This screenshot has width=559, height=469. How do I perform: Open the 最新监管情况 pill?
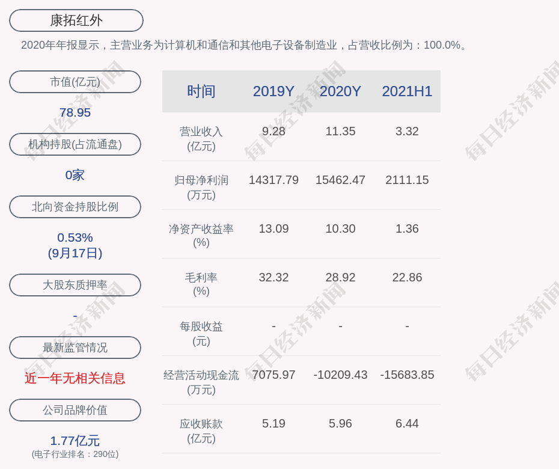[75, 348]
